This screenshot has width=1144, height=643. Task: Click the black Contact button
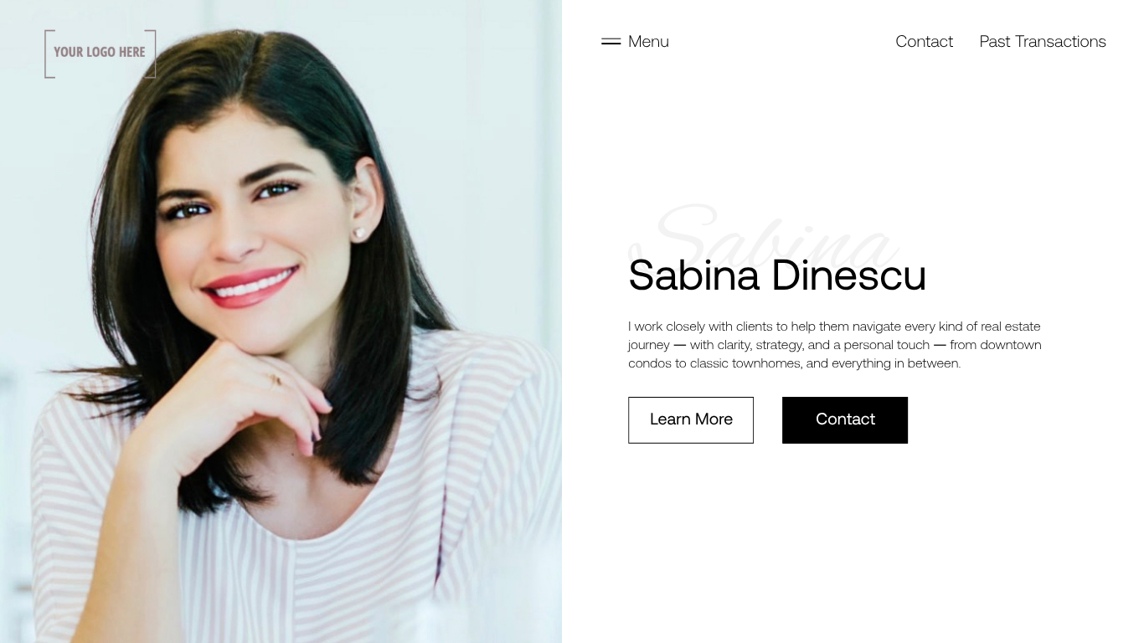[x=845, y=419]
